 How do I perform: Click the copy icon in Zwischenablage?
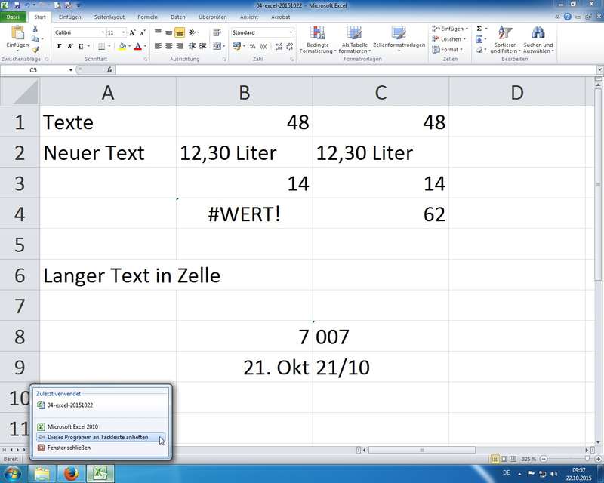click(35, 39)
